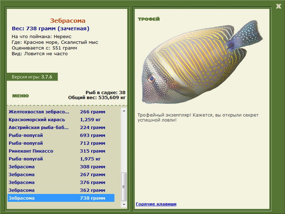Click the scrollbar up arrow in the fish list
285x214 pixels.
(124, 111)
